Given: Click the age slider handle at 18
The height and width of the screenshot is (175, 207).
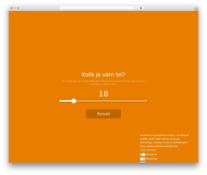Looking at the screenshot, I should (x=74, y=101).
